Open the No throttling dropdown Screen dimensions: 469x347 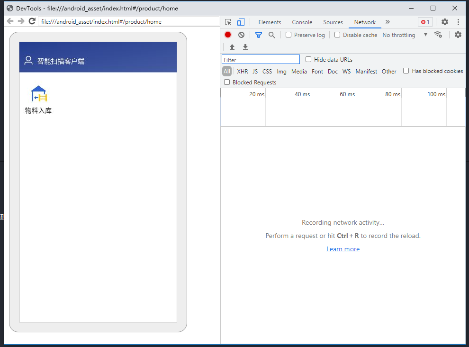point(398,35)
